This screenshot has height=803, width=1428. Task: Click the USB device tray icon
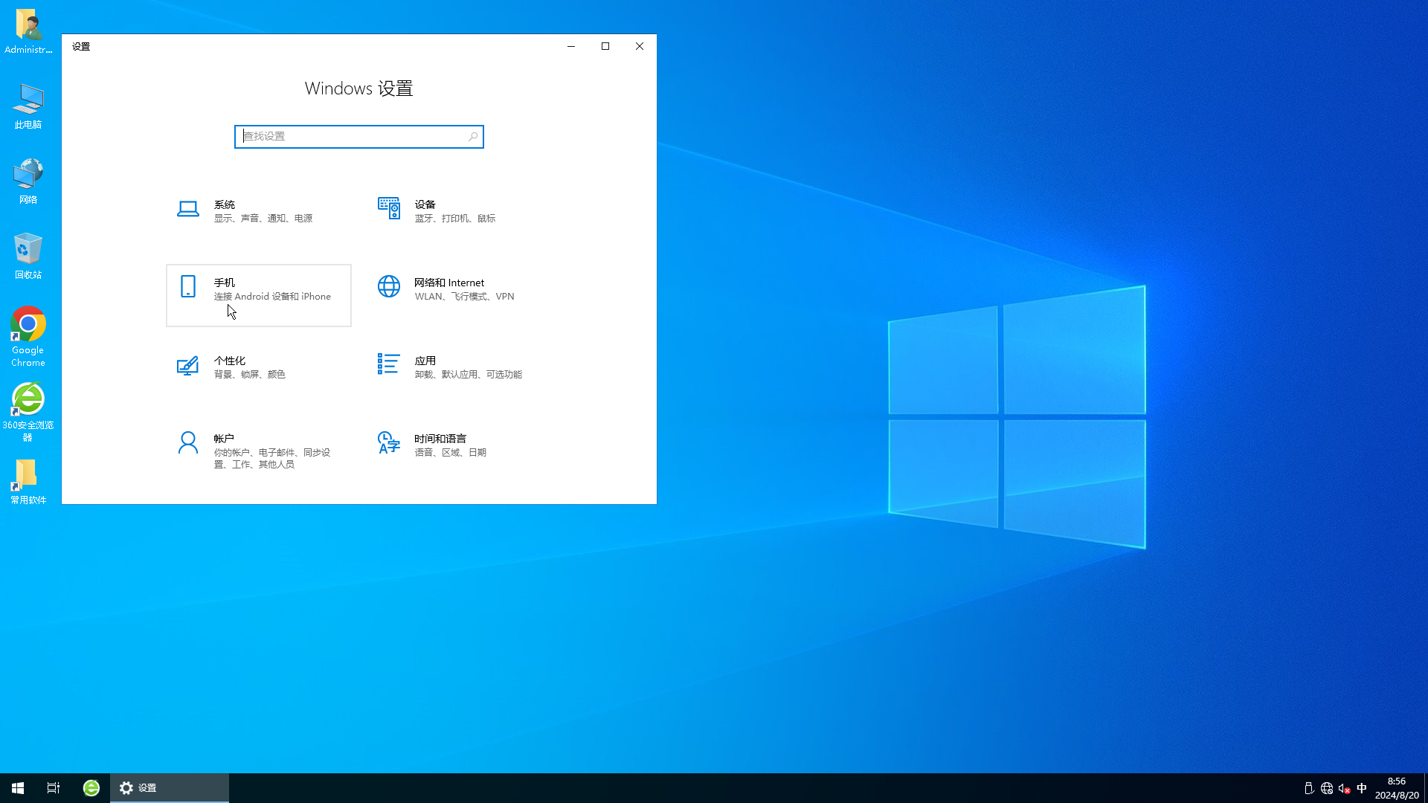[x=1309, y=788]
